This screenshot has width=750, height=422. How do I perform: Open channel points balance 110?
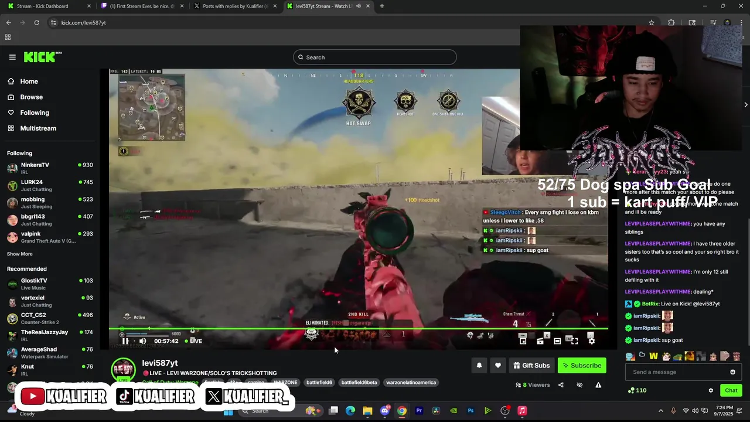(x=637, y=390)
